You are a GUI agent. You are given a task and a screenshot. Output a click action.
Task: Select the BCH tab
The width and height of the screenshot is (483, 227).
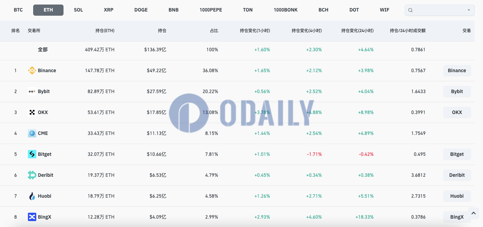coord(324,10)
